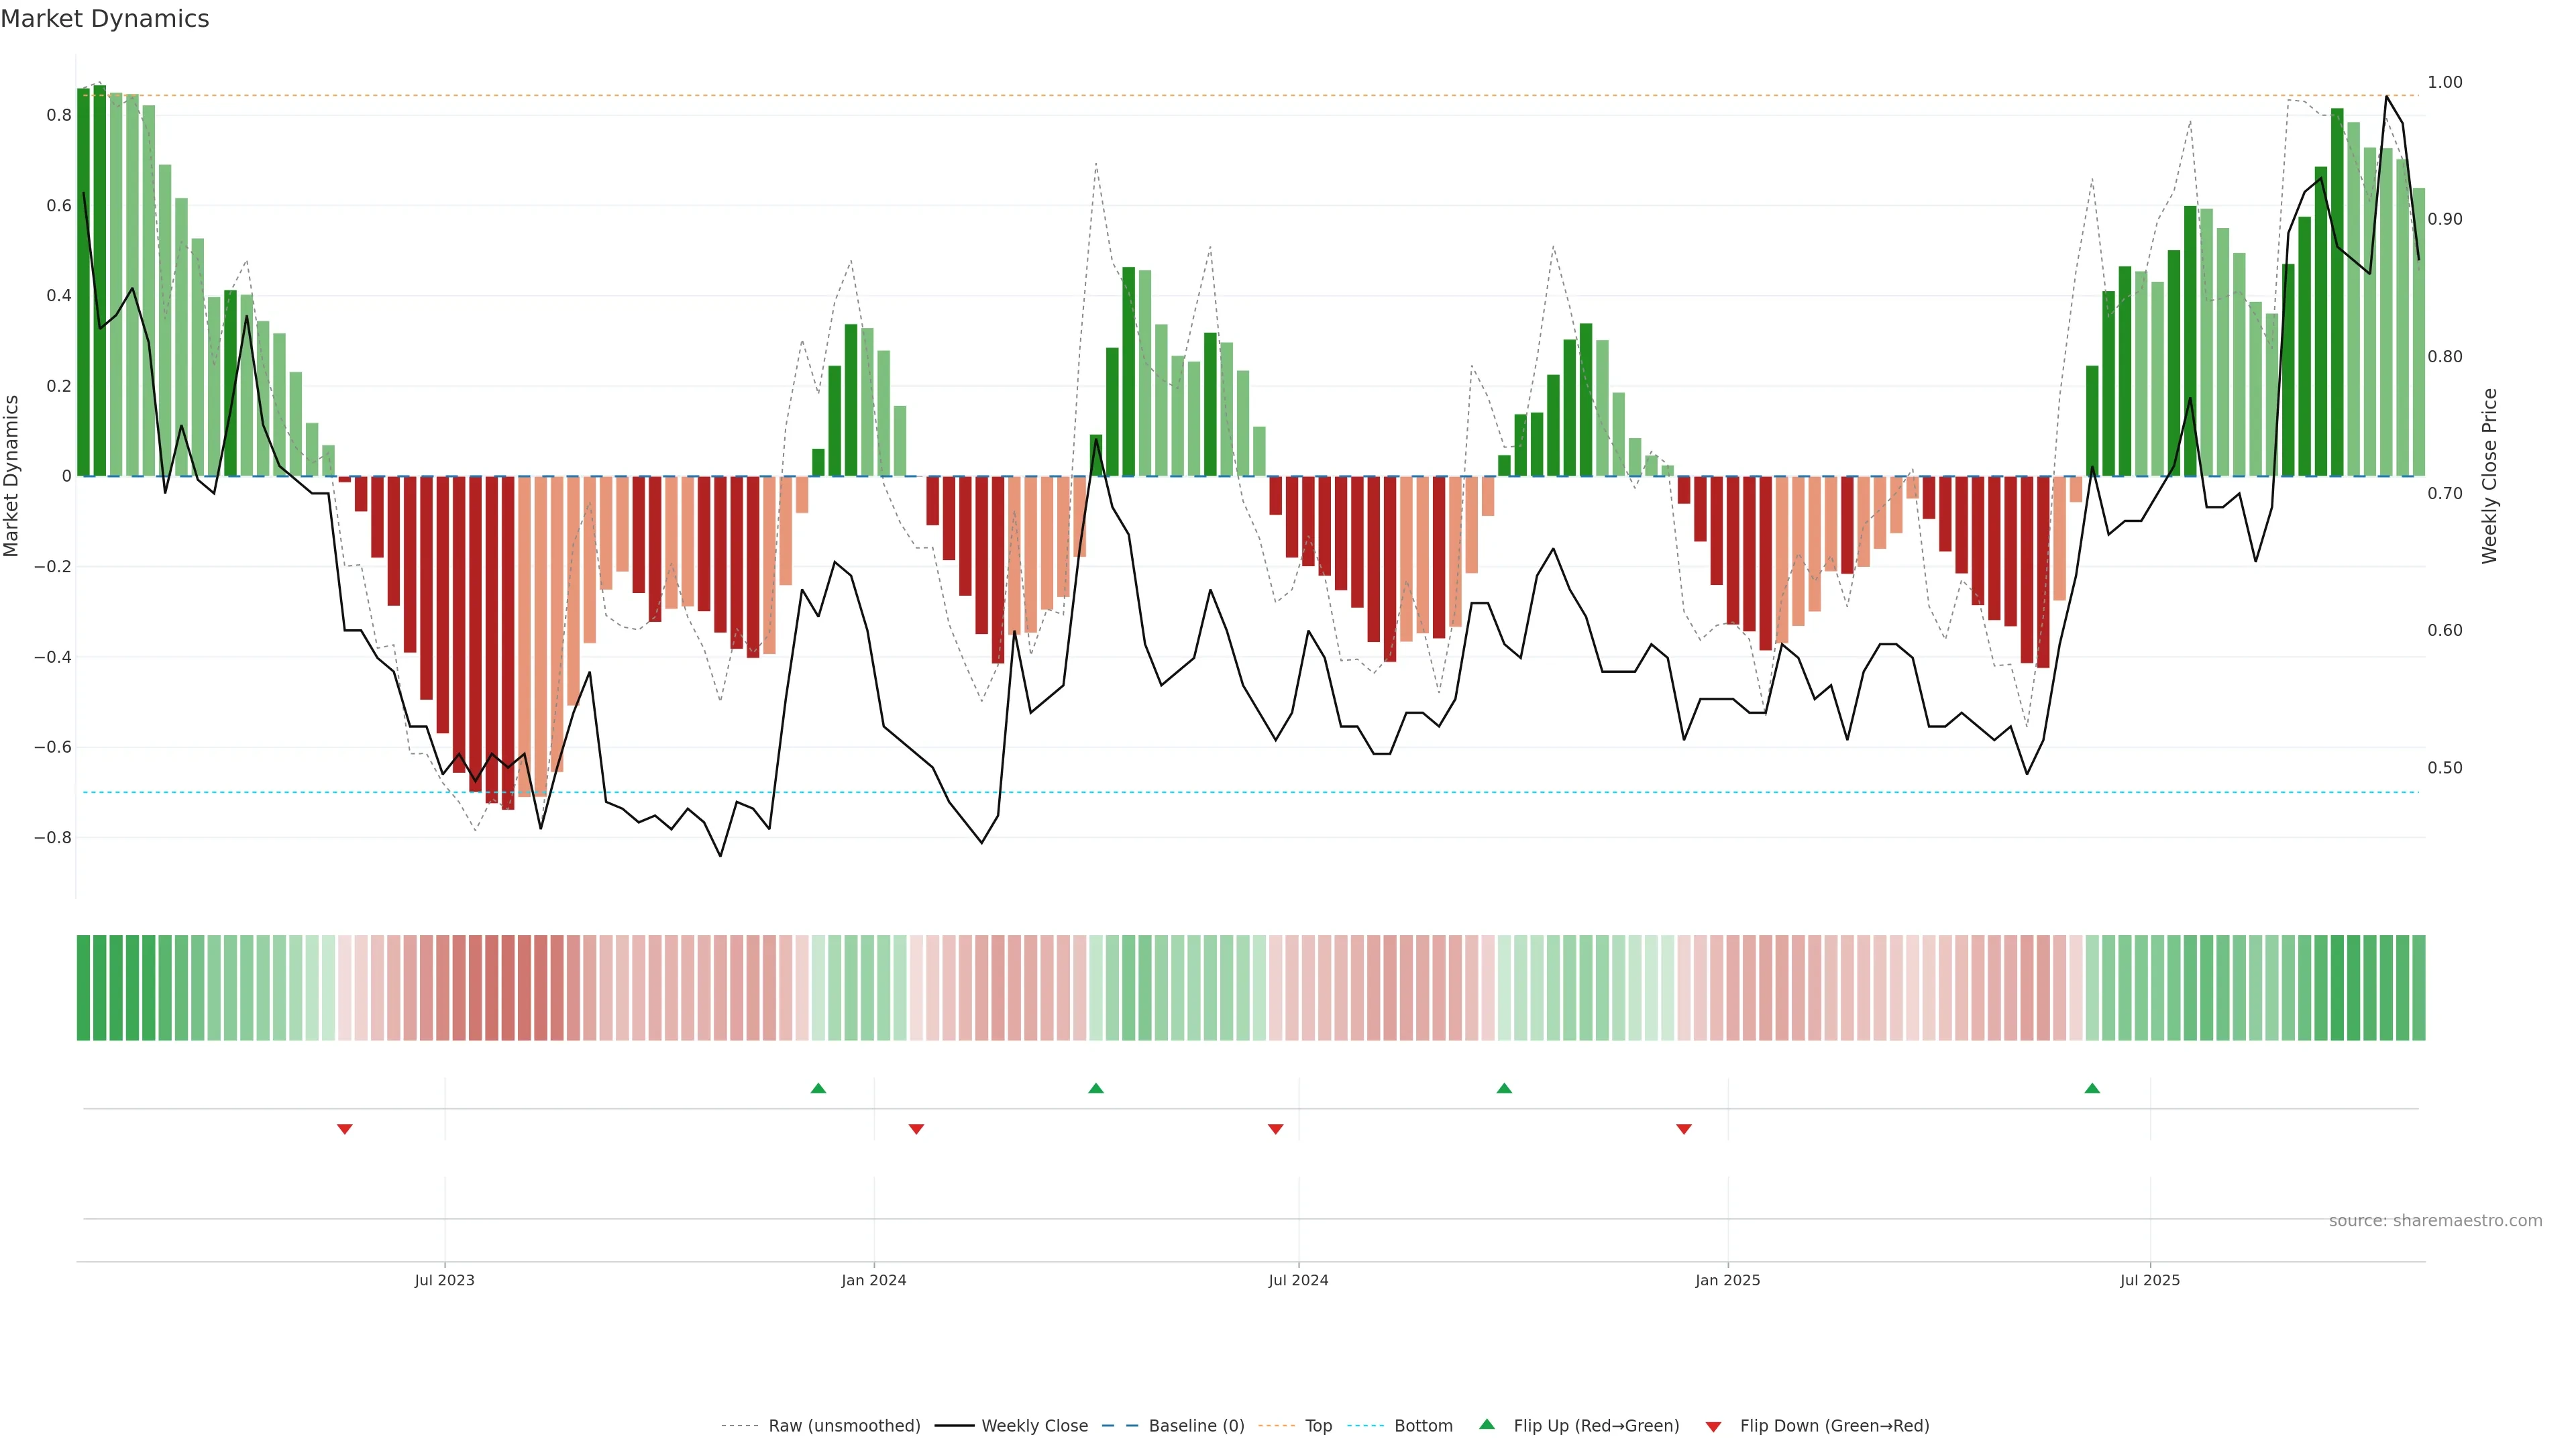Image resolution: width=2576 pixels, height=1449 pixels.
Task: Click the red flip-down marker before Jan 2025
Action: coord(1684,1129)
